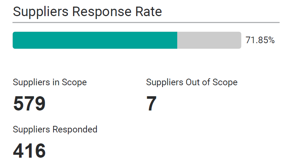The height and width of the screenshot is (165, 284).
Task: Select the 71.85% percentage label
Action: [x=260, y=40]
